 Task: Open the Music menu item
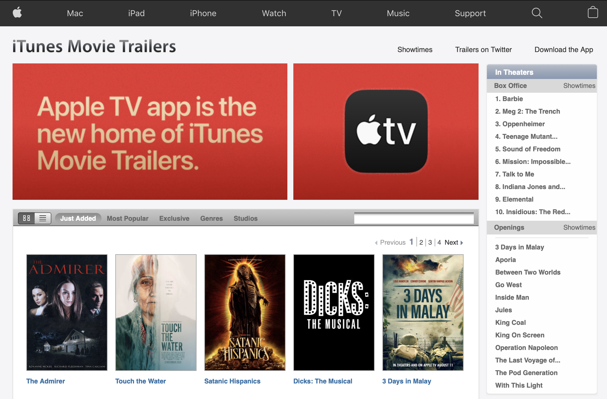coord(398,13)
